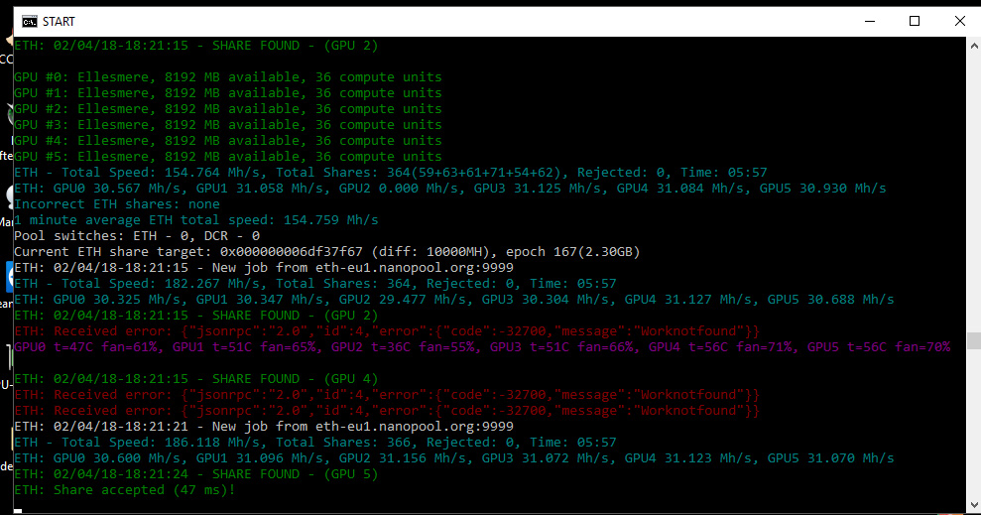Click the Total Speed 186.118 Mh/s line

(314, 443)
